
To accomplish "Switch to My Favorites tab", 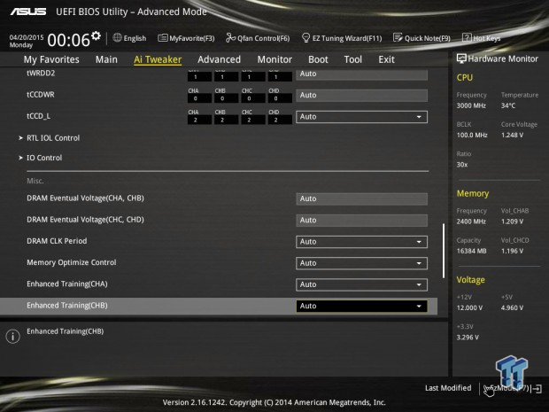I will pyautogui.click(x=51, y=59).
